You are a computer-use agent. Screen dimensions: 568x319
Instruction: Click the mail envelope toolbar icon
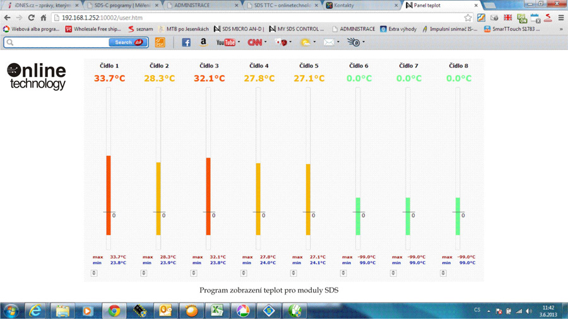(329, 42)
